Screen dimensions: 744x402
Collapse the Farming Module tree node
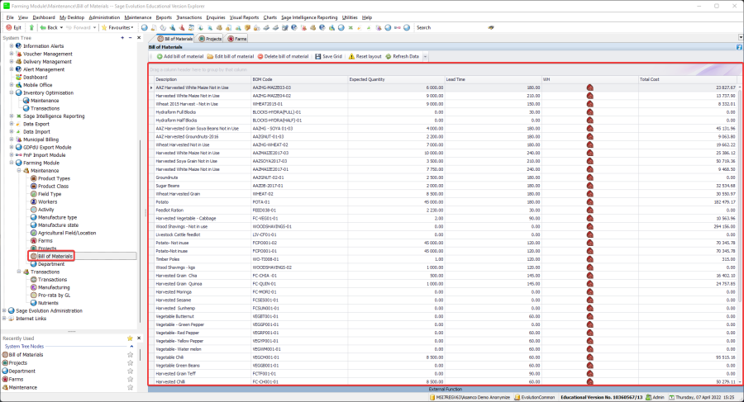click(x=12, y=163)
